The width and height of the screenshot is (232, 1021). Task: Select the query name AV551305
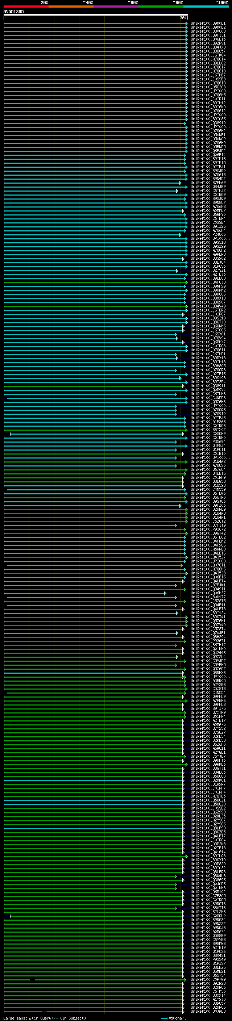(x=13, y=12)
